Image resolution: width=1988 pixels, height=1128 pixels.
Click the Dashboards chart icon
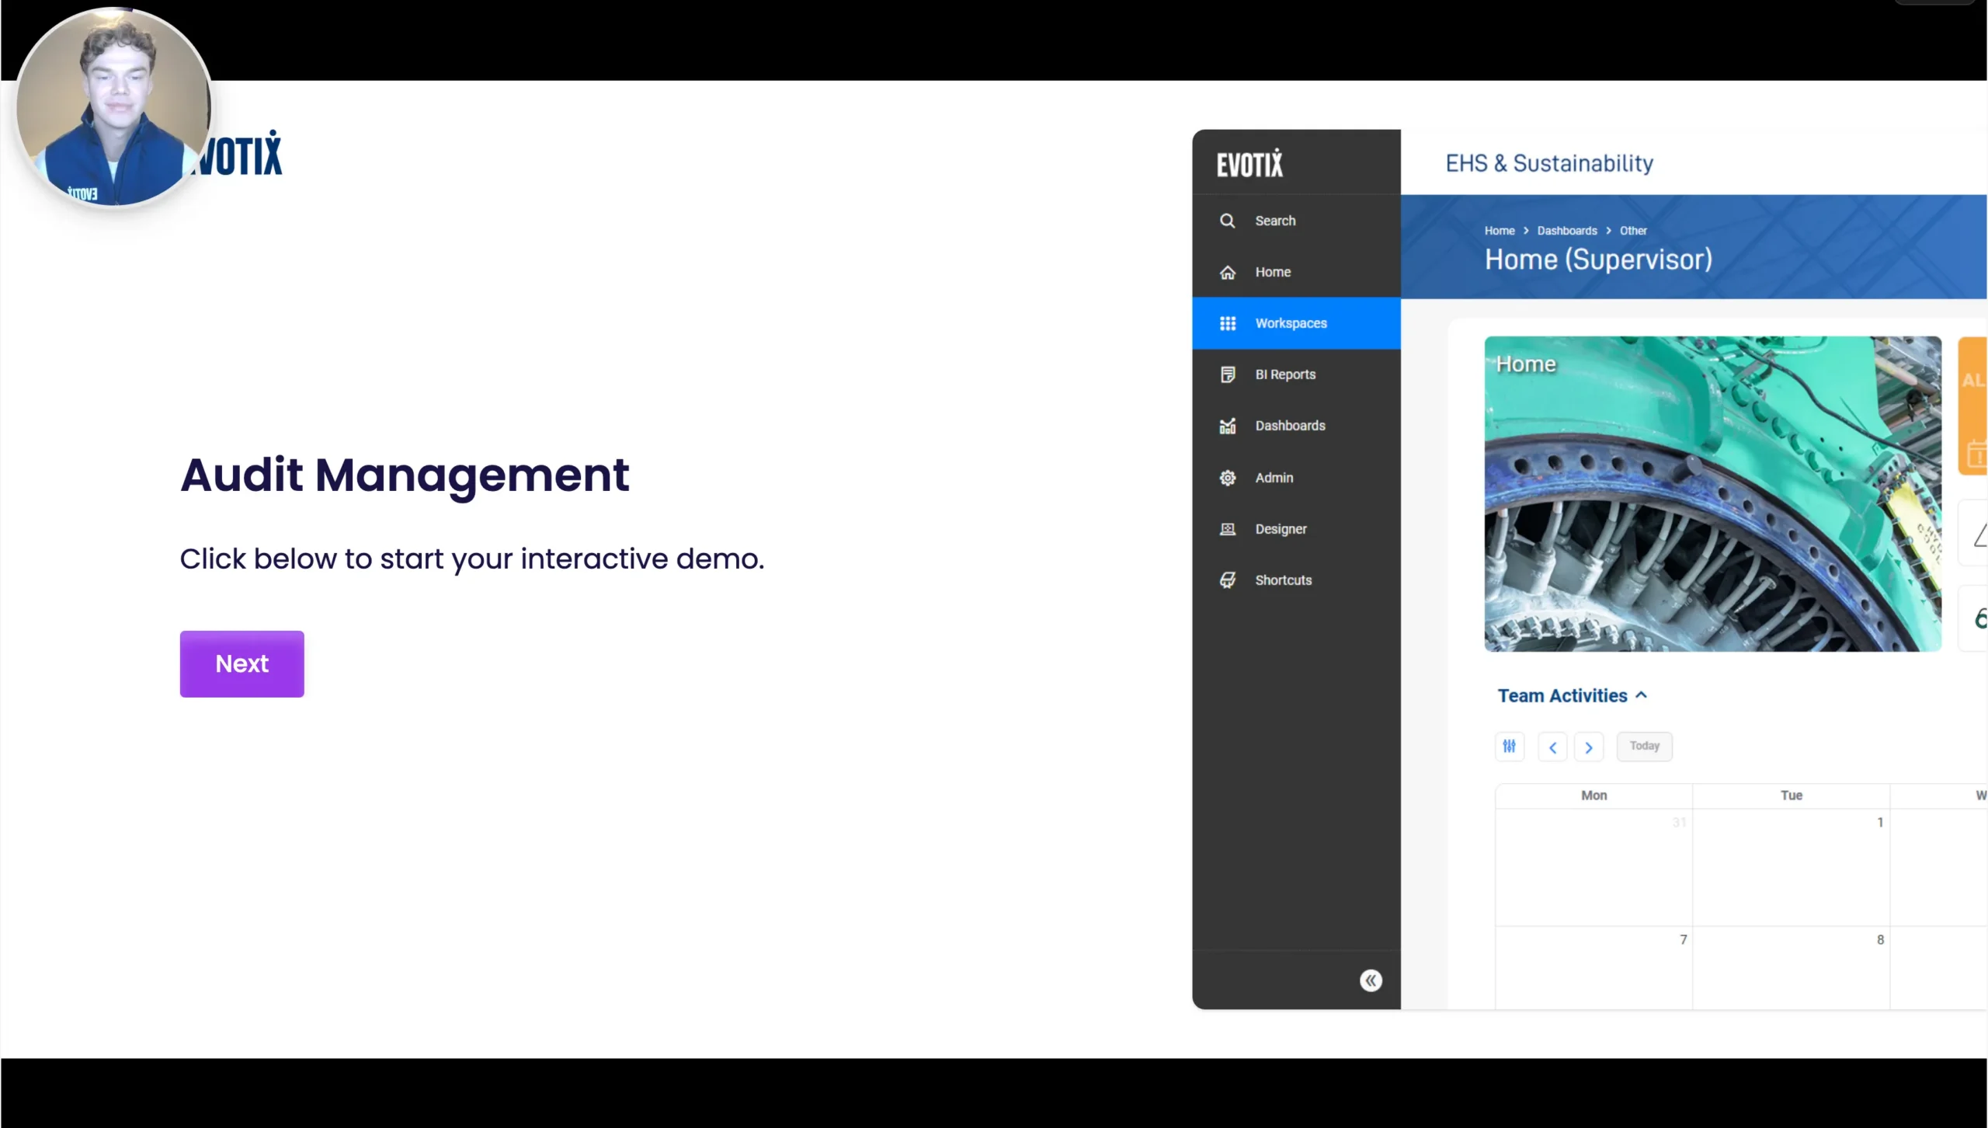pyautogui.click(x=1227, y=426)
